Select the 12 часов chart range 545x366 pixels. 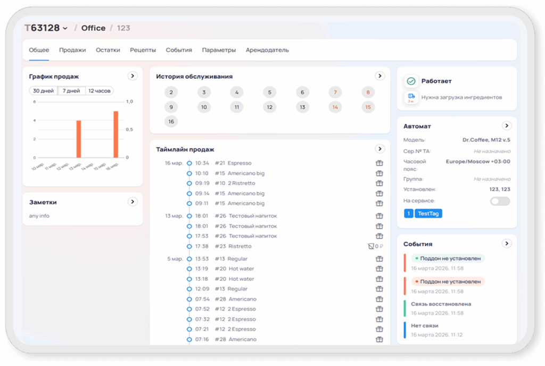click(100, 91)
